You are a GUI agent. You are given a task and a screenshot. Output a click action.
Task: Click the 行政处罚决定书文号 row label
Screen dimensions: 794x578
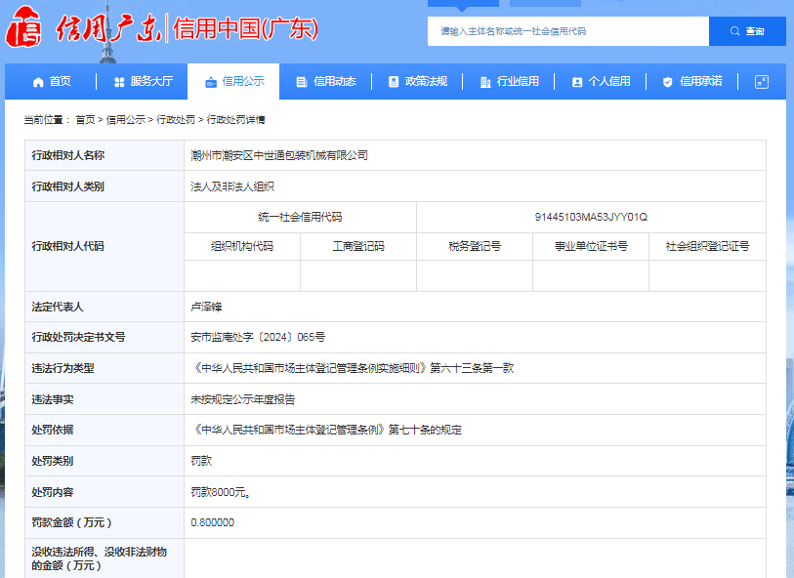click(x=78, y=337)
